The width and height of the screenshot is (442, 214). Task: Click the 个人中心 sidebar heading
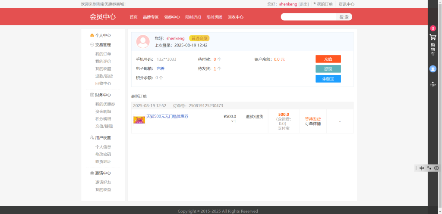103,35
